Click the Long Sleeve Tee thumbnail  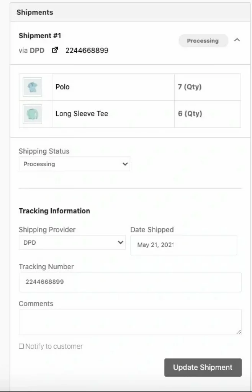coord(33,114)
